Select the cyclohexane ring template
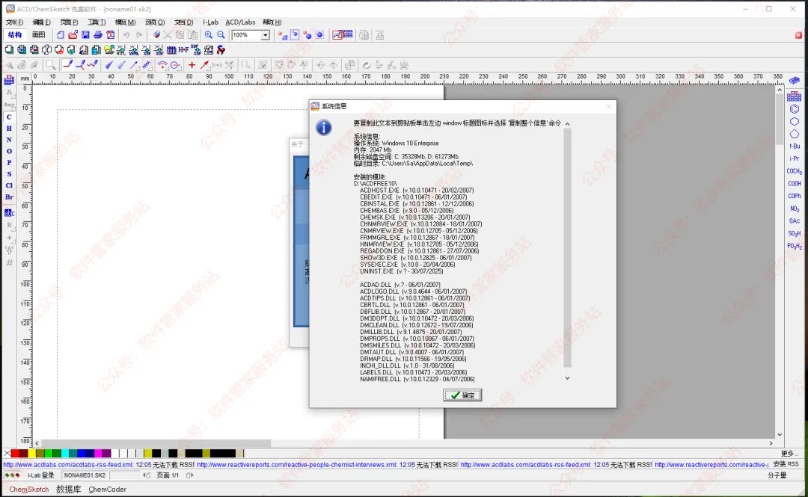 [794, 122]
